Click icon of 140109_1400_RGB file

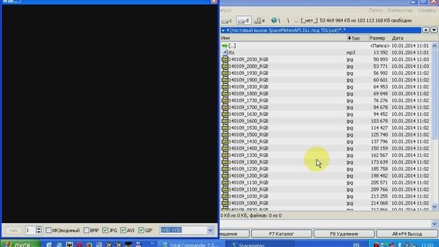click(x=225, y=148)
